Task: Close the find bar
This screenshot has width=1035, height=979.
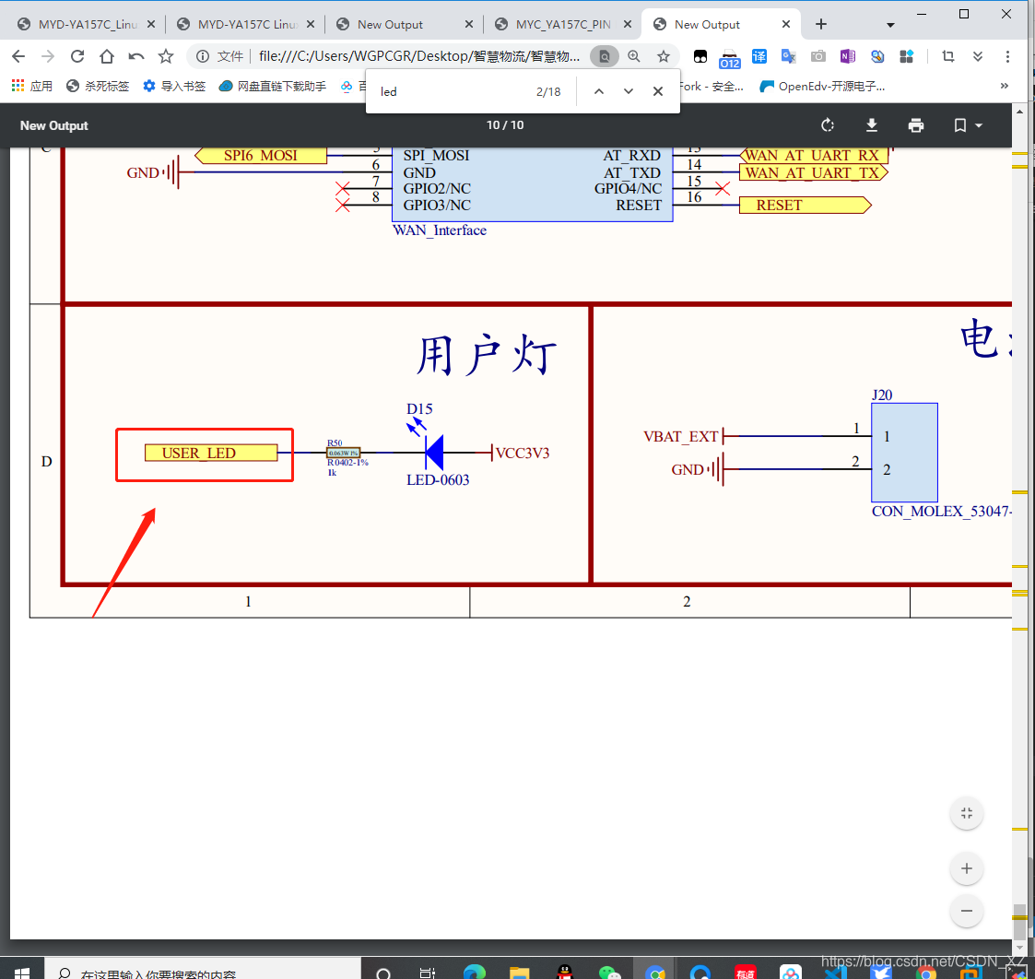Action: (x=657, y=92)
